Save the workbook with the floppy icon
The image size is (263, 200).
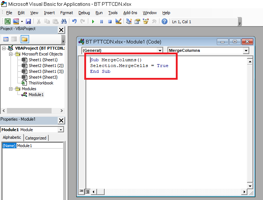pyautogui.click(x=28, y=21)
